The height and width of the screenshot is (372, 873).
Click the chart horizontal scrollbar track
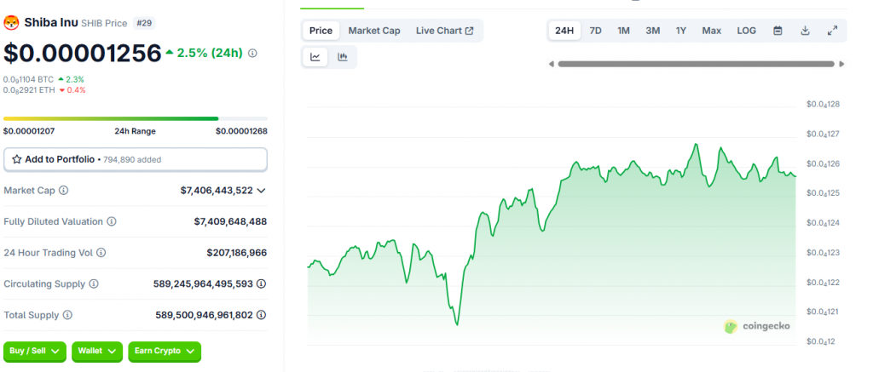coord(696,64)
